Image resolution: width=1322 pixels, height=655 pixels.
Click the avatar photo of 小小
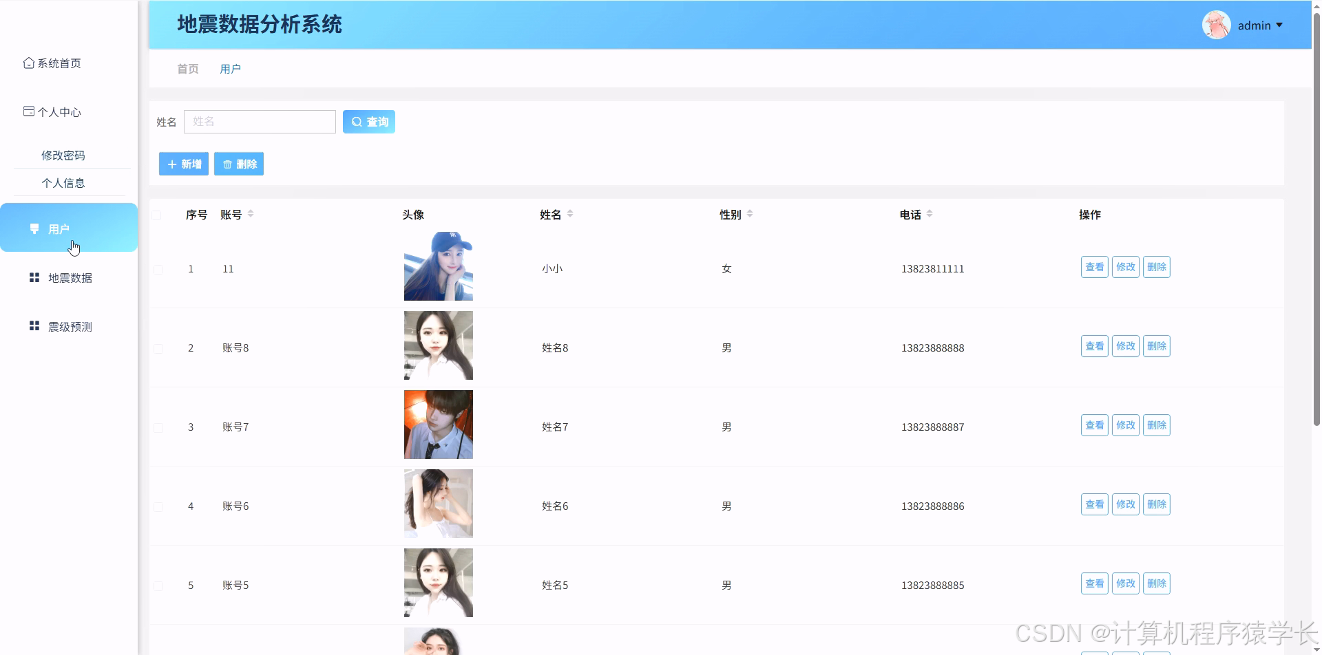439,266
